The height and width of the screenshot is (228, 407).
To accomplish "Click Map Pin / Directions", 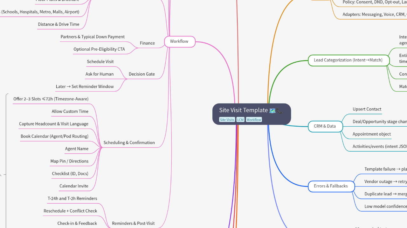I will (x=69, y=161).
